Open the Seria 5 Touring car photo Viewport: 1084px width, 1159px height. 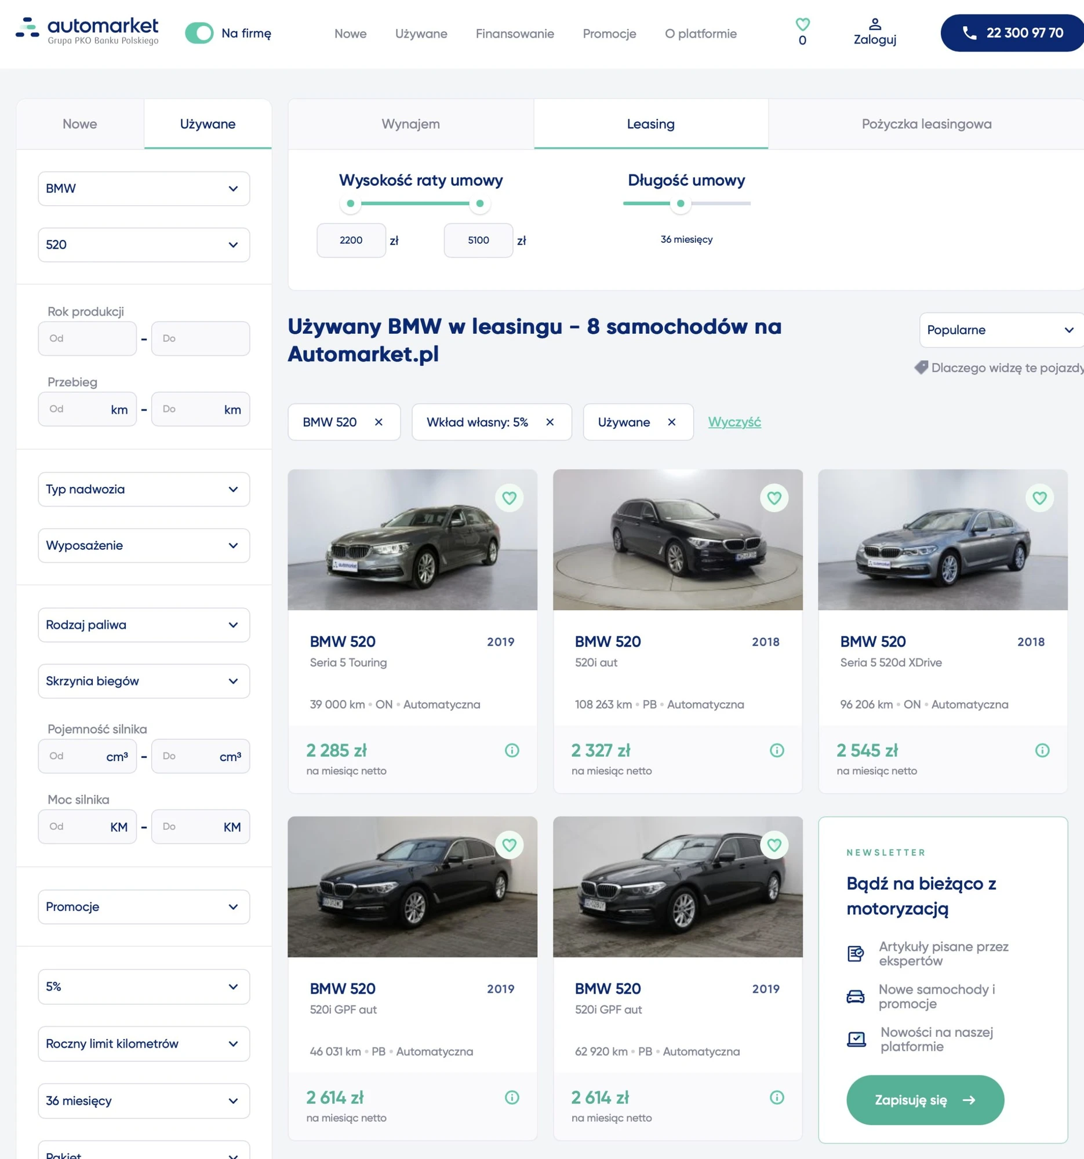[412, 540]
